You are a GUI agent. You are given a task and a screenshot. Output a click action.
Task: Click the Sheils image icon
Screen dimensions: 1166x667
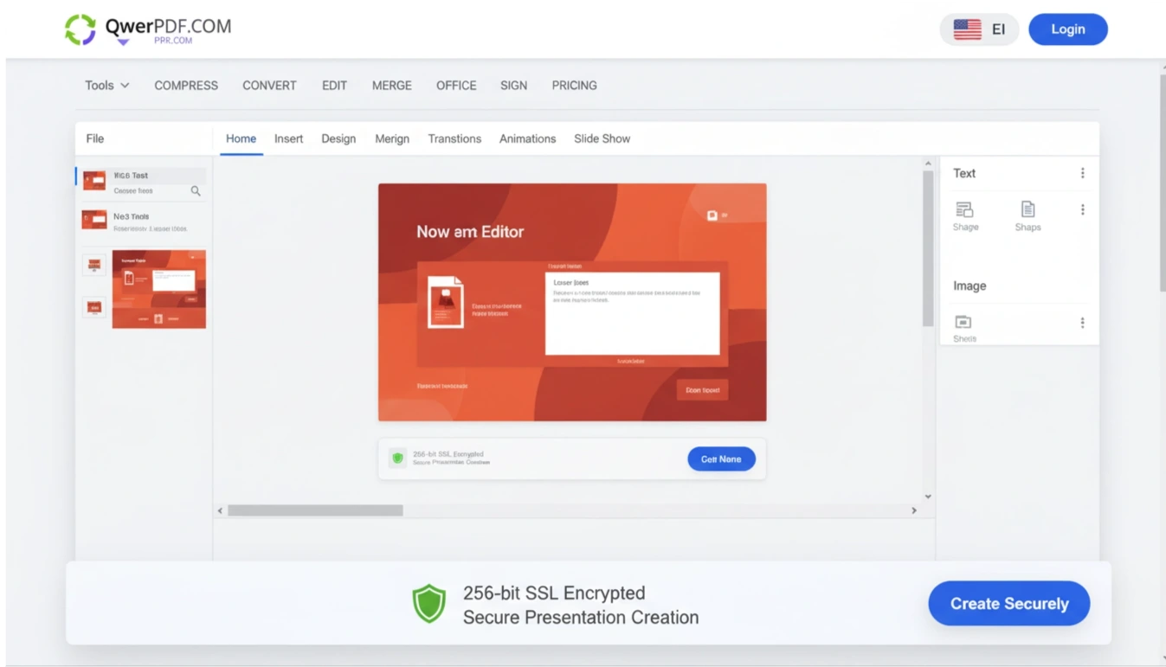pyautogui.click(x=963, y=322)
